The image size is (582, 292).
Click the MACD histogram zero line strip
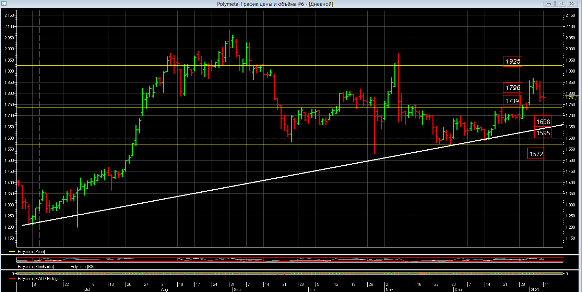tap(290, 274)
